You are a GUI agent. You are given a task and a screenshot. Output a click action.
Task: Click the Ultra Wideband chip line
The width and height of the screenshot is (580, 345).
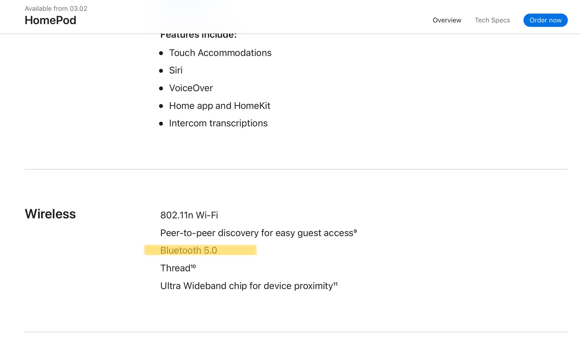246,286
